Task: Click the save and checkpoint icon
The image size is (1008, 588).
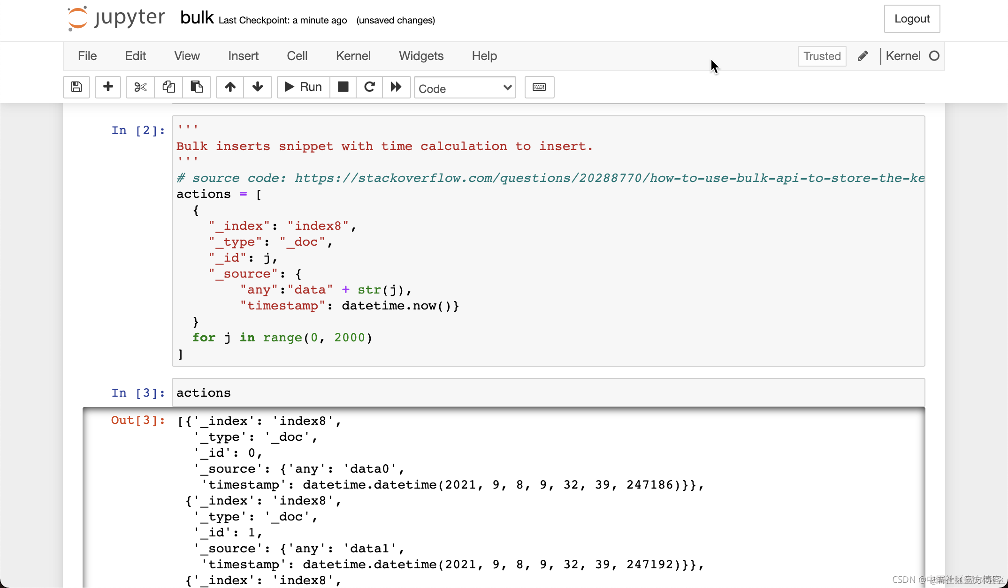Action: 76,87
